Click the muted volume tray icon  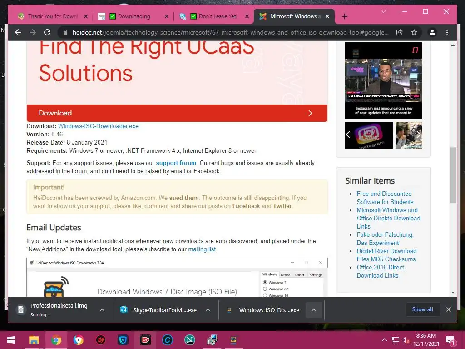(x=406, y=340)
